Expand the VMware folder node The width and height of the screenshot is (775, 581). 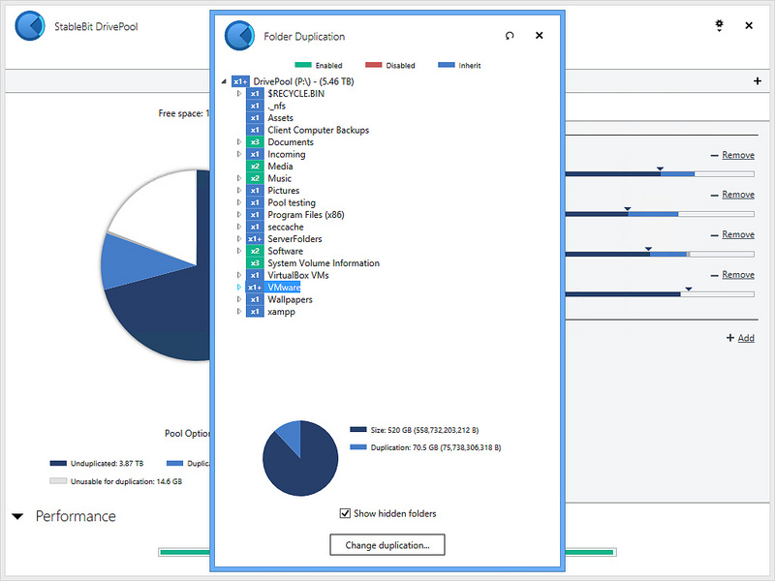pos(239,287)
